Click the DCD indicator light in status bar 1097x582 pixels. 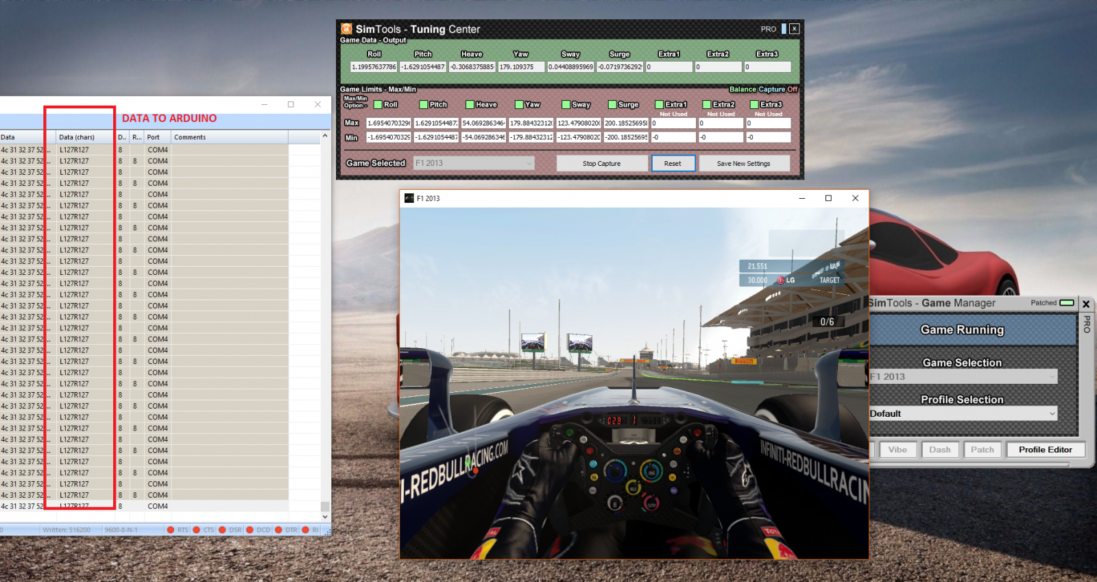[250, 530]
